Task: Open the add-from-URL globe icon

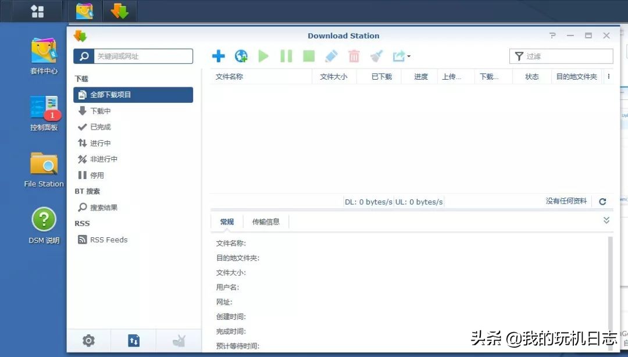Action: [241, 56]
